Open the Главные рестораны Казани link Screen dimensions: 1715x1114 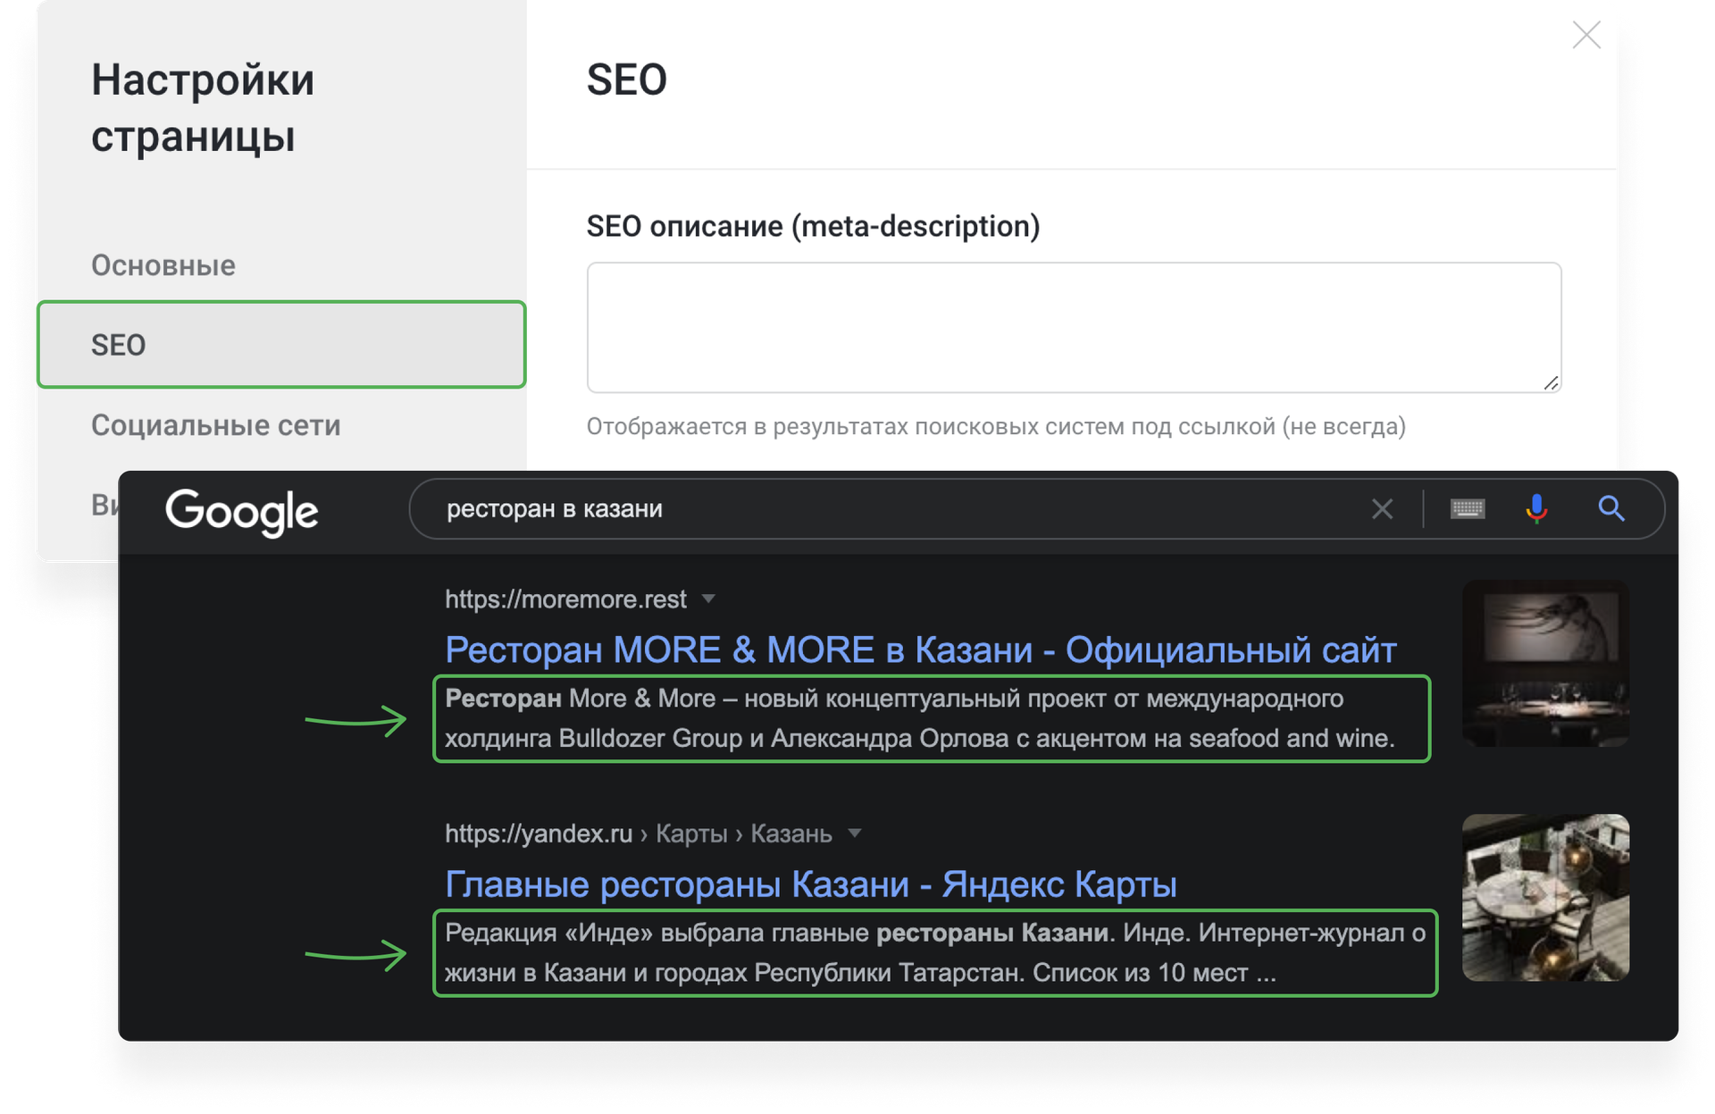[x=810, y=884]
